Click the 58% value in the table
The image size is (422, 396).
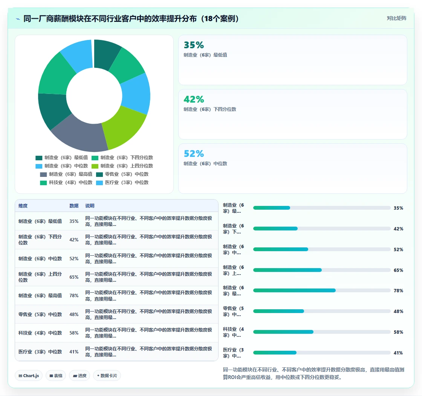point(74,333)
